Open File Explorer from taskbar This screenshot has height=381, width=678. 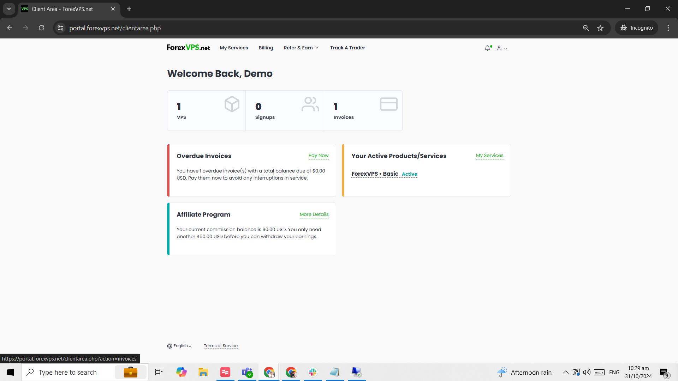(203, 372)
